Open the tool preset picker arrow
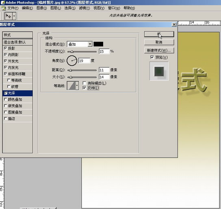Viewport: 221px width, 209px height. 14,16
